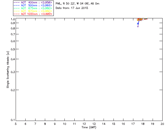Click the time-axis tick label '19'
The width and height of the screenshot is (167, 134).
[153, 124]
